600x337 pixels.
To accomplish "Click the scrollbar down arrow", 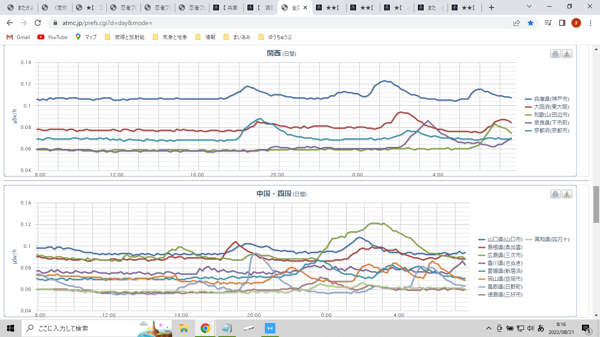I will [596, 315].
